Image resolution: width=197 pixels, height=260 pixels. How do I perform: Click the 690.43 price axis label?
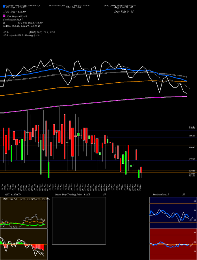[x=192, y=147]
